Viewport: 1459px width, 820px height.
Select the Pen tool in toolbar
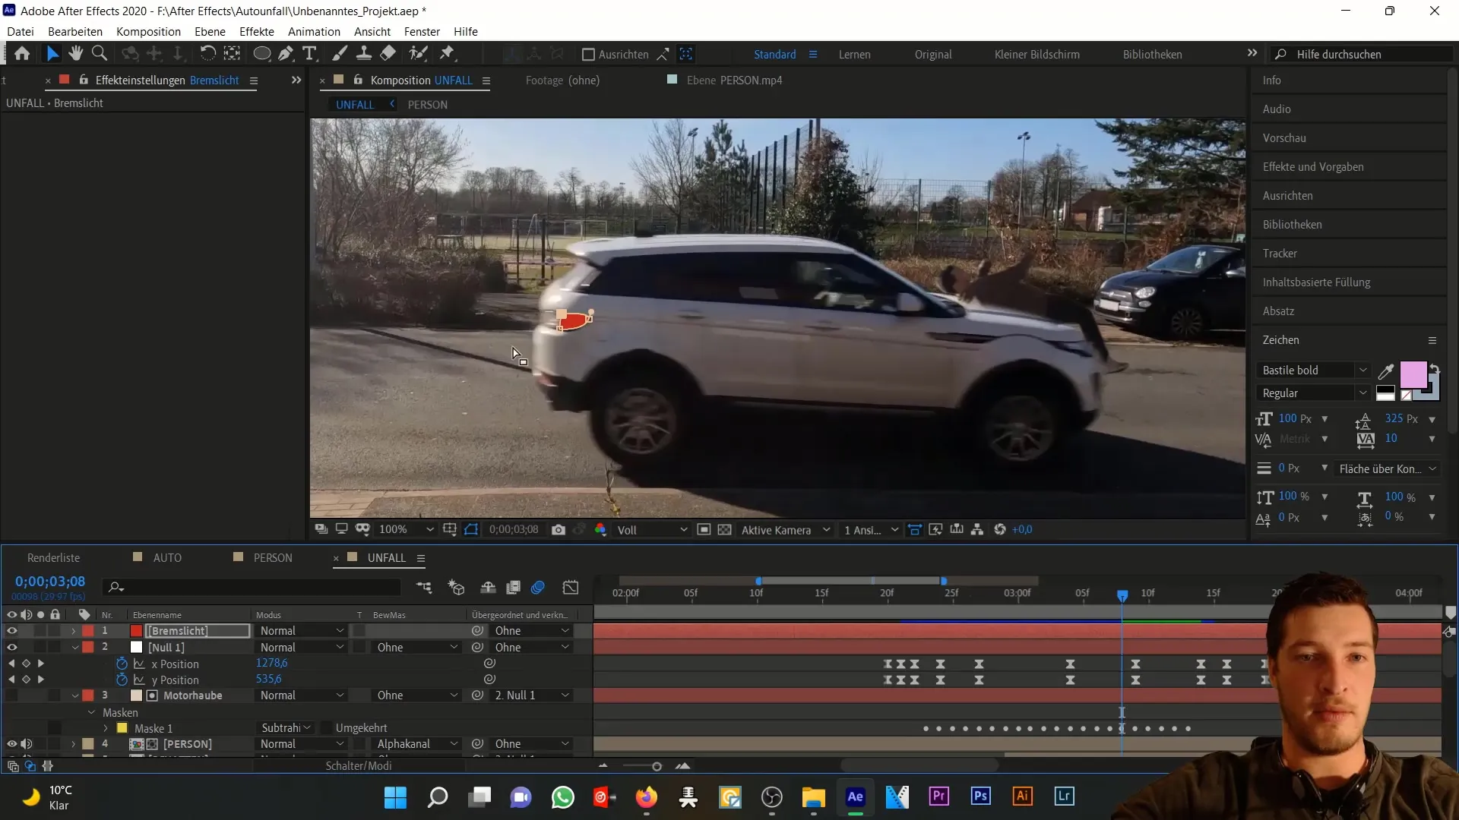[286, 54]
